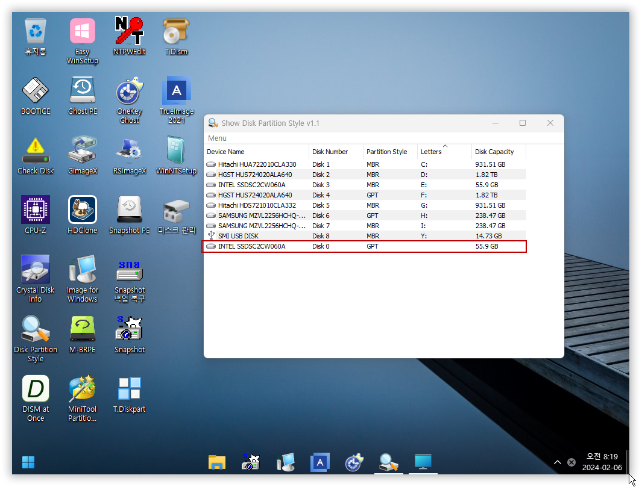
Task: Open Image for Windows taskbar icon
Action: click(x=285, y=462)
